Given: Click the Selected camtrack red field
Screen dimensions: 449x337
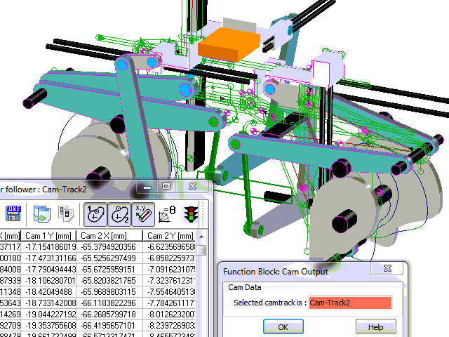Looking at the screenshot, I should pos(349,303).
